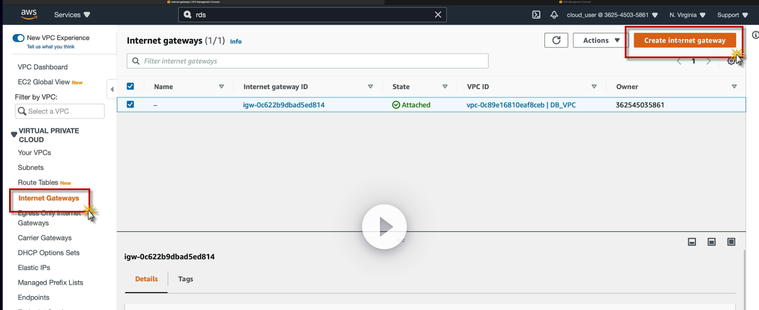Sort by the Name column arrow
This screenshot has width=759, height=310.
(221, 87)
